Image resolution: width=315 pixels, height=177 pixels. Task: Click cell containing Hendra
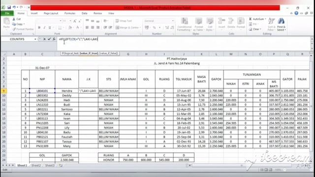67,91
